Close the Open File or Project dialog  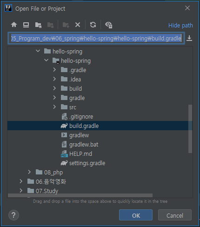pos(187,8)
